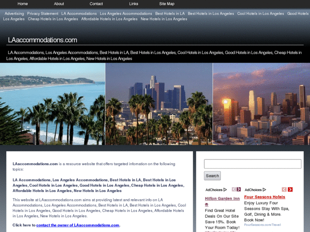Click the downtown skyline with palms photo
Image resolution: width=310 pixels, height=232 pixels.
point(159,104)
